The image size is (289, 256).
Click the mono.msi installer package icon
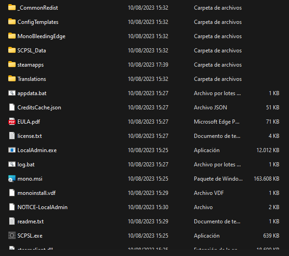(12, 179)
